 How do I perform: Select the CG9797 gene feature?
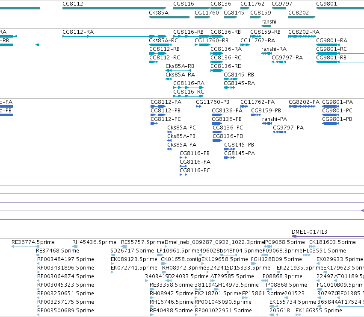coord(278,8)
